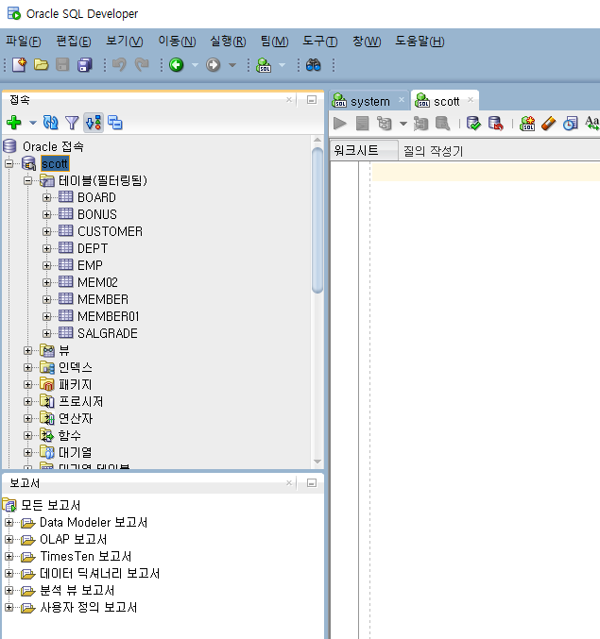Expand the BOARD table node
The height and width of the screenshot is (639, 600).
coord(46,197)
